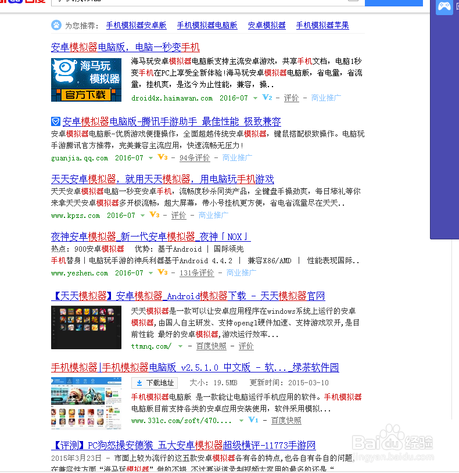Open result 夜神安卓模拟器 NOX

point(151,237)
